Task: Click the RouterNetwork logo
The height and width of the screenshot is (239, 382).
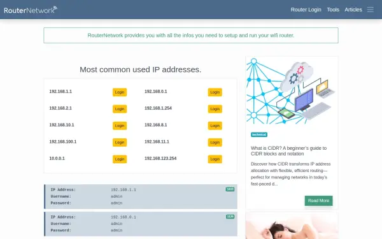Action: pos(31,10)
